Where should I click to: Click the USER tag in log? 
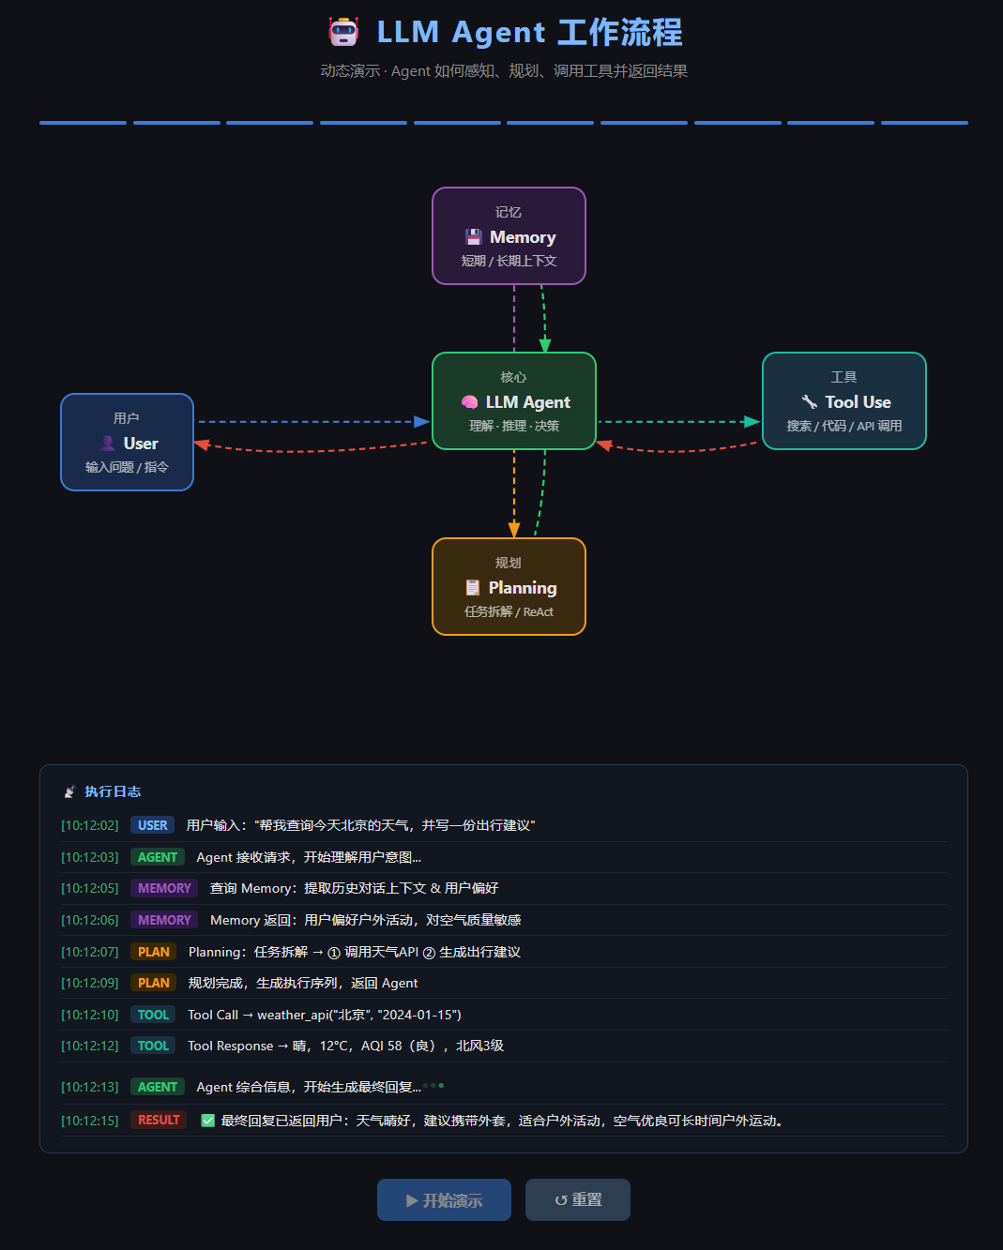click(153, 826)
